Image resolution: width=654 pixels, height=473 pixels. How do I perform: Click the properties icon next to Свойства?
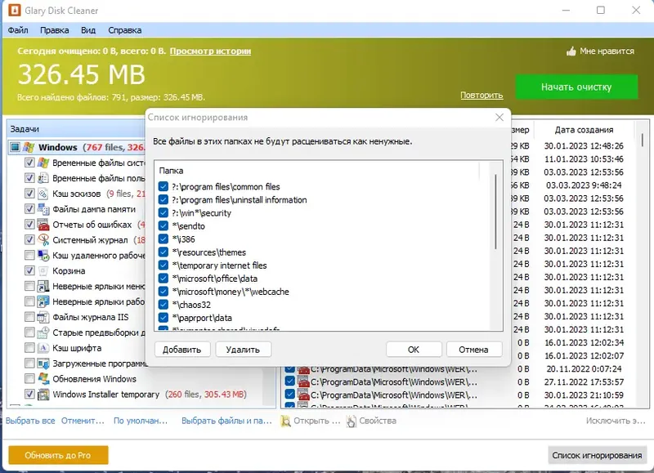[x=352, y=421]
